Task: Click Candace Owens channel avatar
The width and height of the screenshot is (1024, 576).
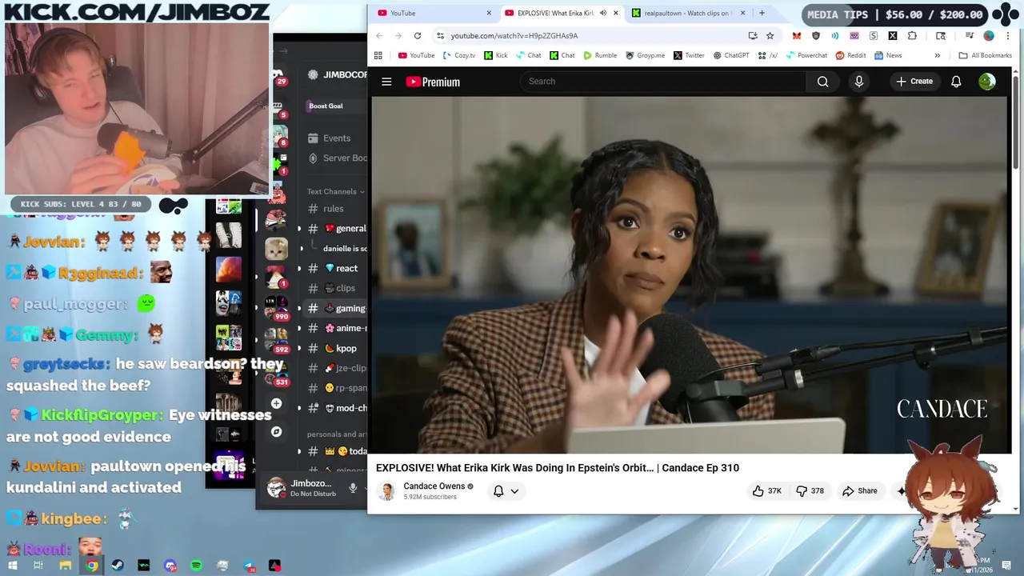Action: [x=386, y=491]
